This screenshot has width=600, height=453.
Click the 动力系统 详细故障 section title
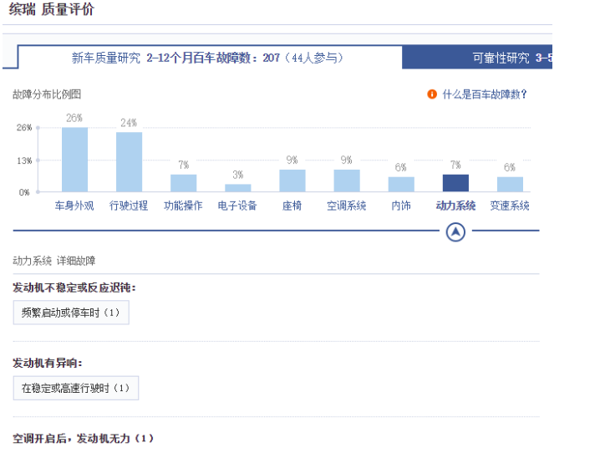54,261
